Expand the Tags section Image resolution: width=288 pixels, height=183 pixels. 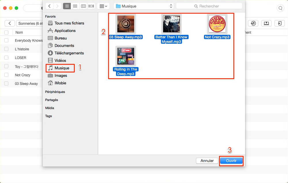click(49, 116)
